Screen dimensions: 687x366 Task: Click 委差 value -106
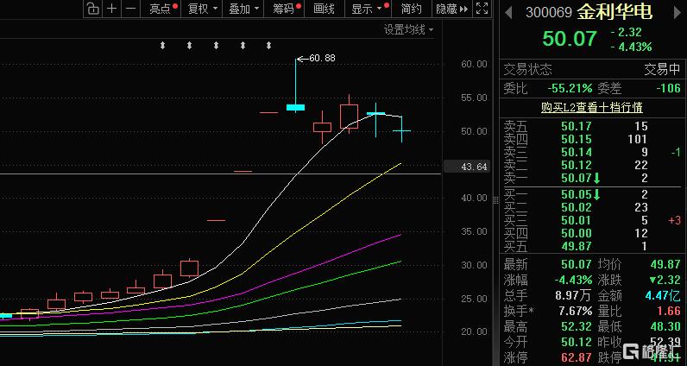pyautogui.click(x=668, y=88)
